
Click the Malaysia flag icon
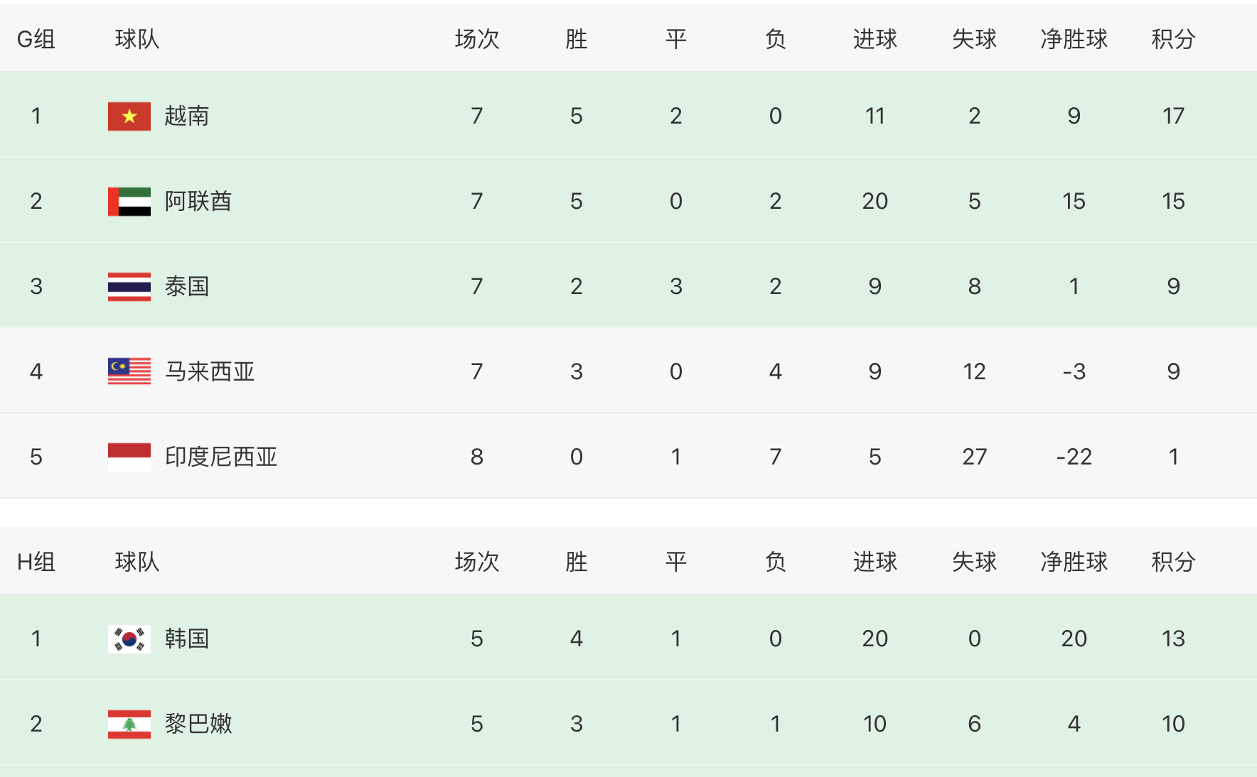(129, 371)
